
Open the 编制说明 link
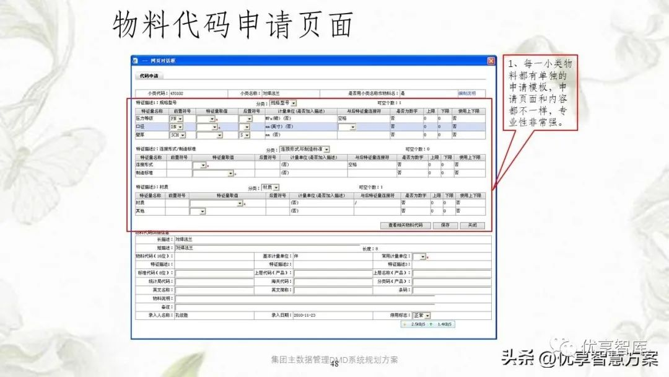(466, 93)
